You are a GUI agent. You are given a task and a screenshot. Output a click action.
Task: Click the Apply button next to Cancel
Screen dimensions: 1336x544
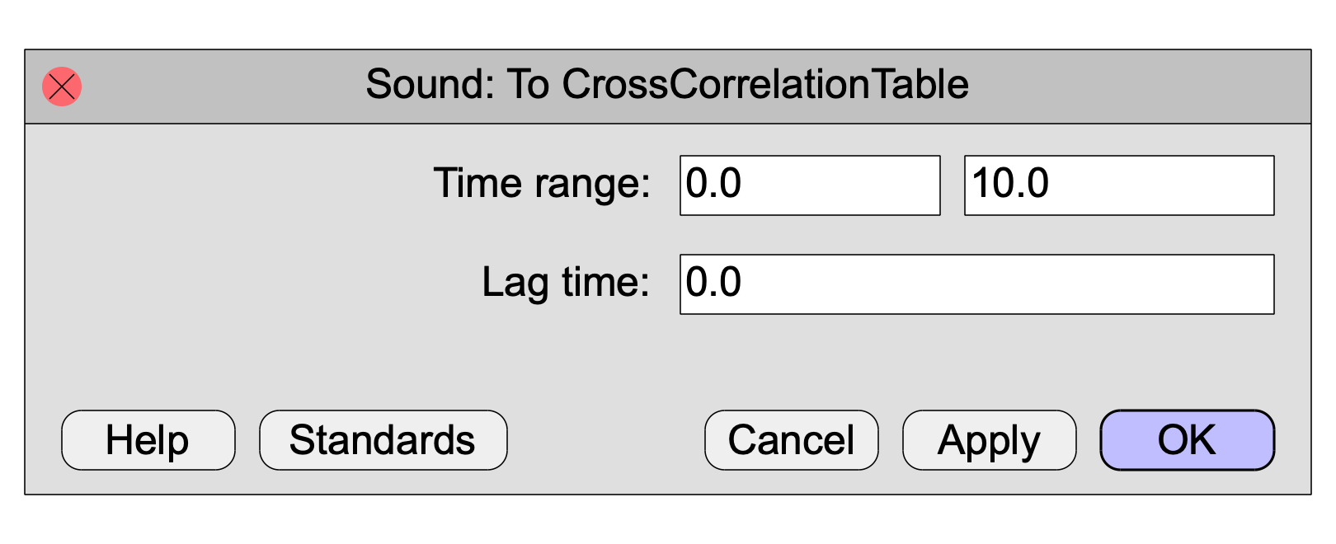(x=990, y=440)
